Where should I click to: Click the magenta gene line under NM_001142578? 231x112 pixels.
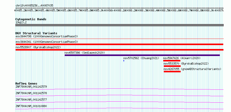point(119,95)
